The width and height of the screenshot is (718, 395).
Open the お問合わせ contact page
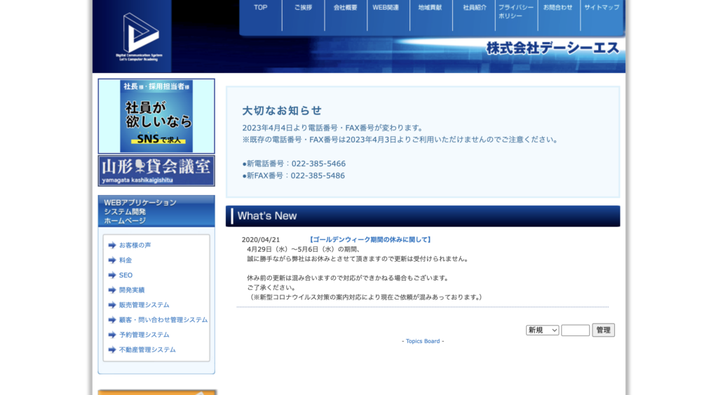tap(558, 8)
